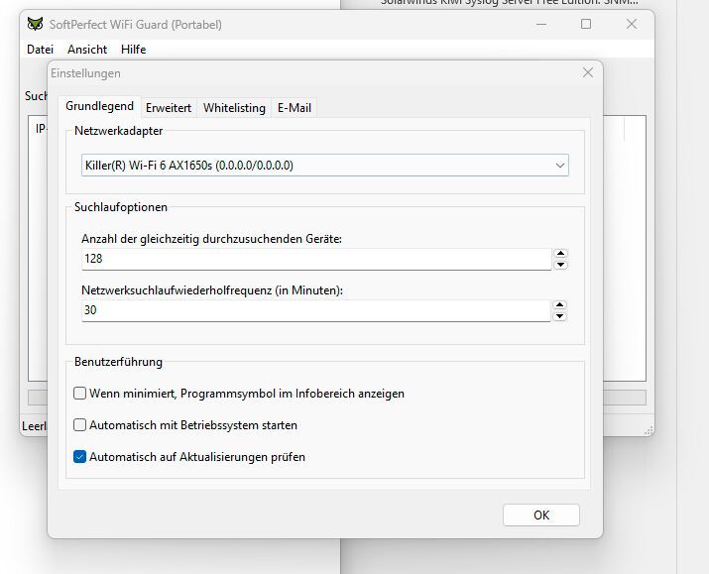Maximize the SoftPerfect WiFi Guard window
This screenshot has height=574, width=709.
[x=586, y=24]
